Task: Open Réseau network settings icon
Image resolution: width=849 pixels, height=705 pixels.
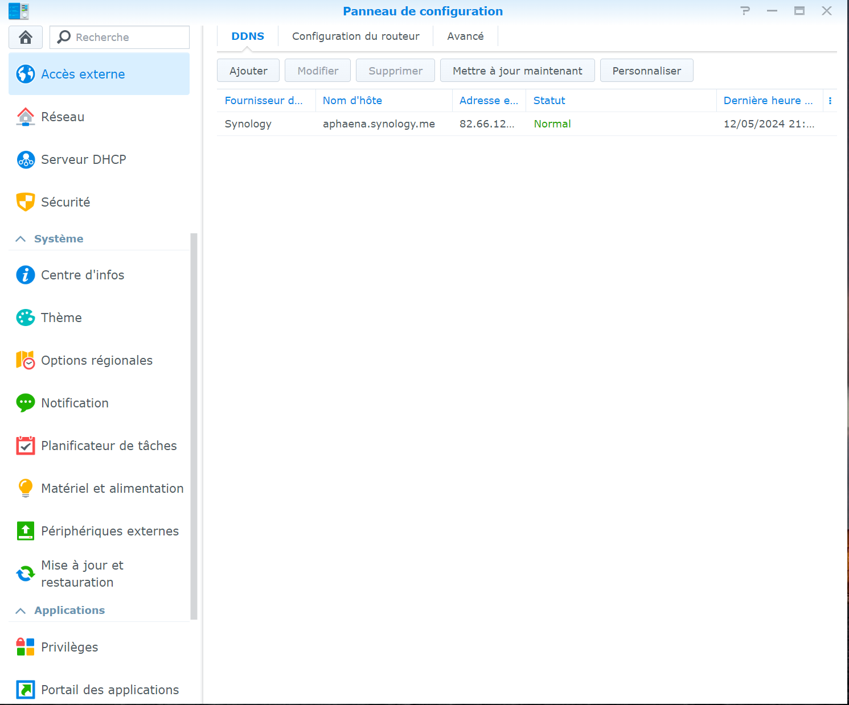Action: tap(25, 117)
